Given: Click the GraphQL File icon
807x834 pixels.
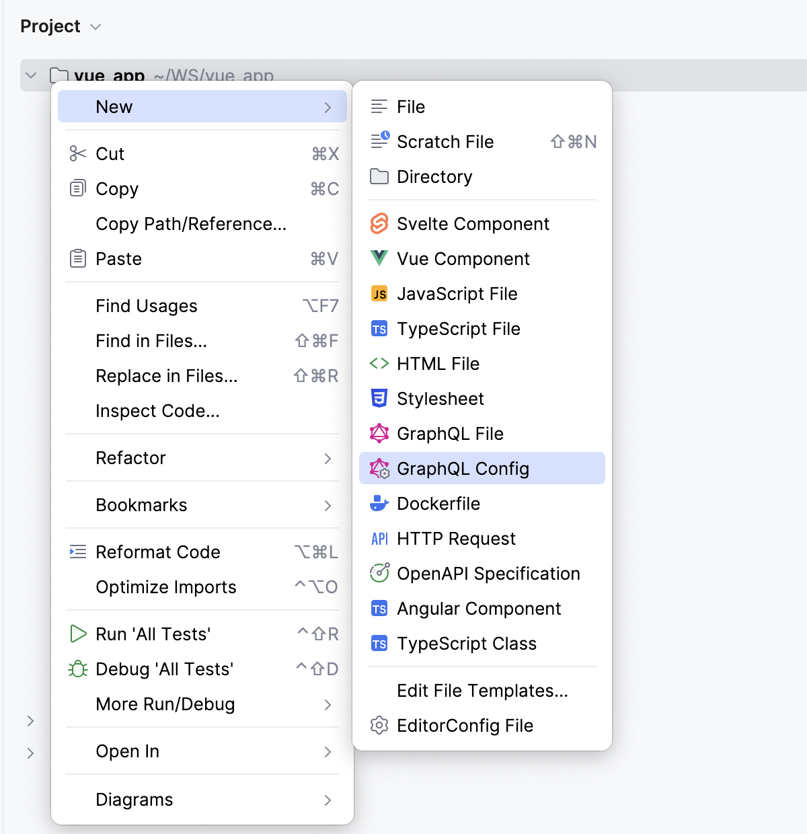Looking at the screenshot, I should click(379, 433).
